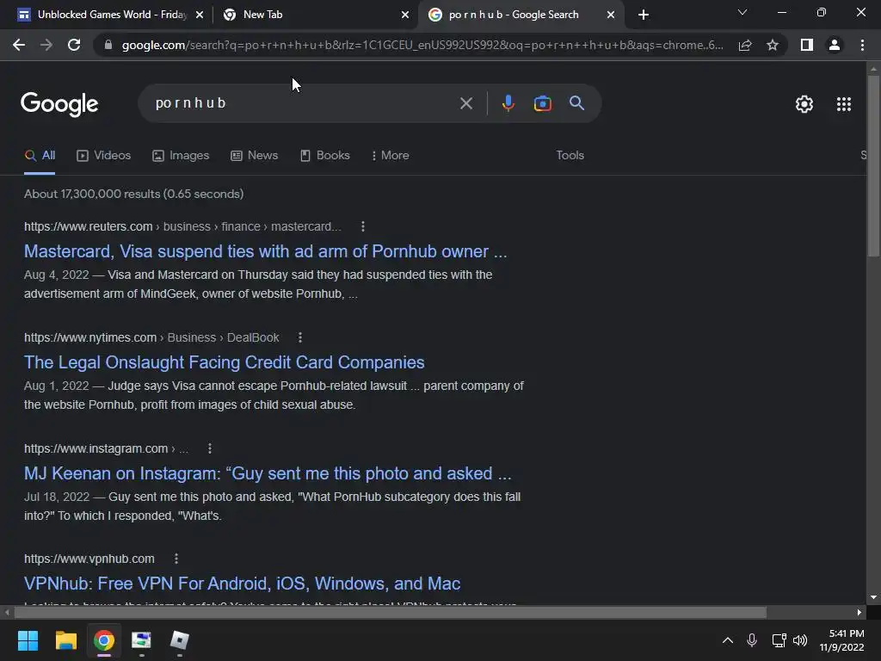Image resolution: width=881 pixels, height=661 pixels.
Task: Open the three-dot menu for the nytimes result
Action: pyautogui.click(x=300, y=337)
